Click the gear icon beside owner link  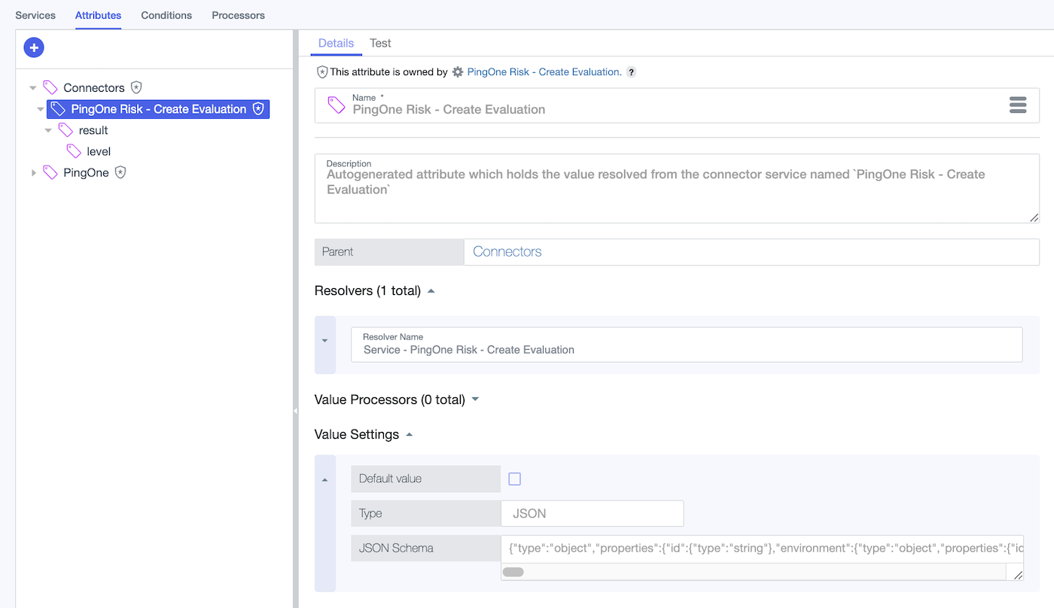[x=458, y=72]
